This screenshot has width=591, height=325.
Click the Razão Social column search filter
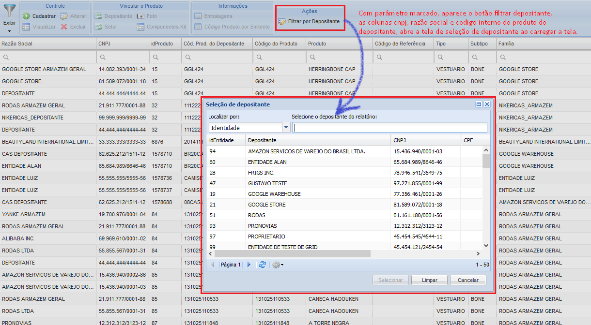[x=47, y=57]
